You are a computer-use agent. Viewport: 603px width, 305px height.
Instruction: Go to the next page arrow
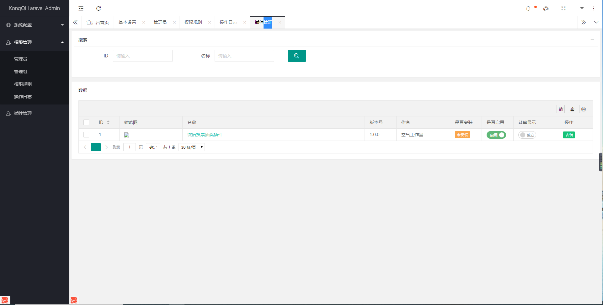(x=106, y=147)
